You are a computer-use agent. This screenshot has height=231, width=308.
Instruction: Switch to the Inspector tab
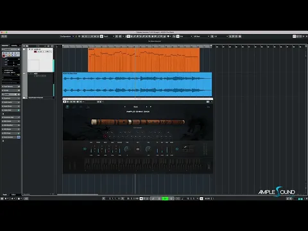(5, 46)
